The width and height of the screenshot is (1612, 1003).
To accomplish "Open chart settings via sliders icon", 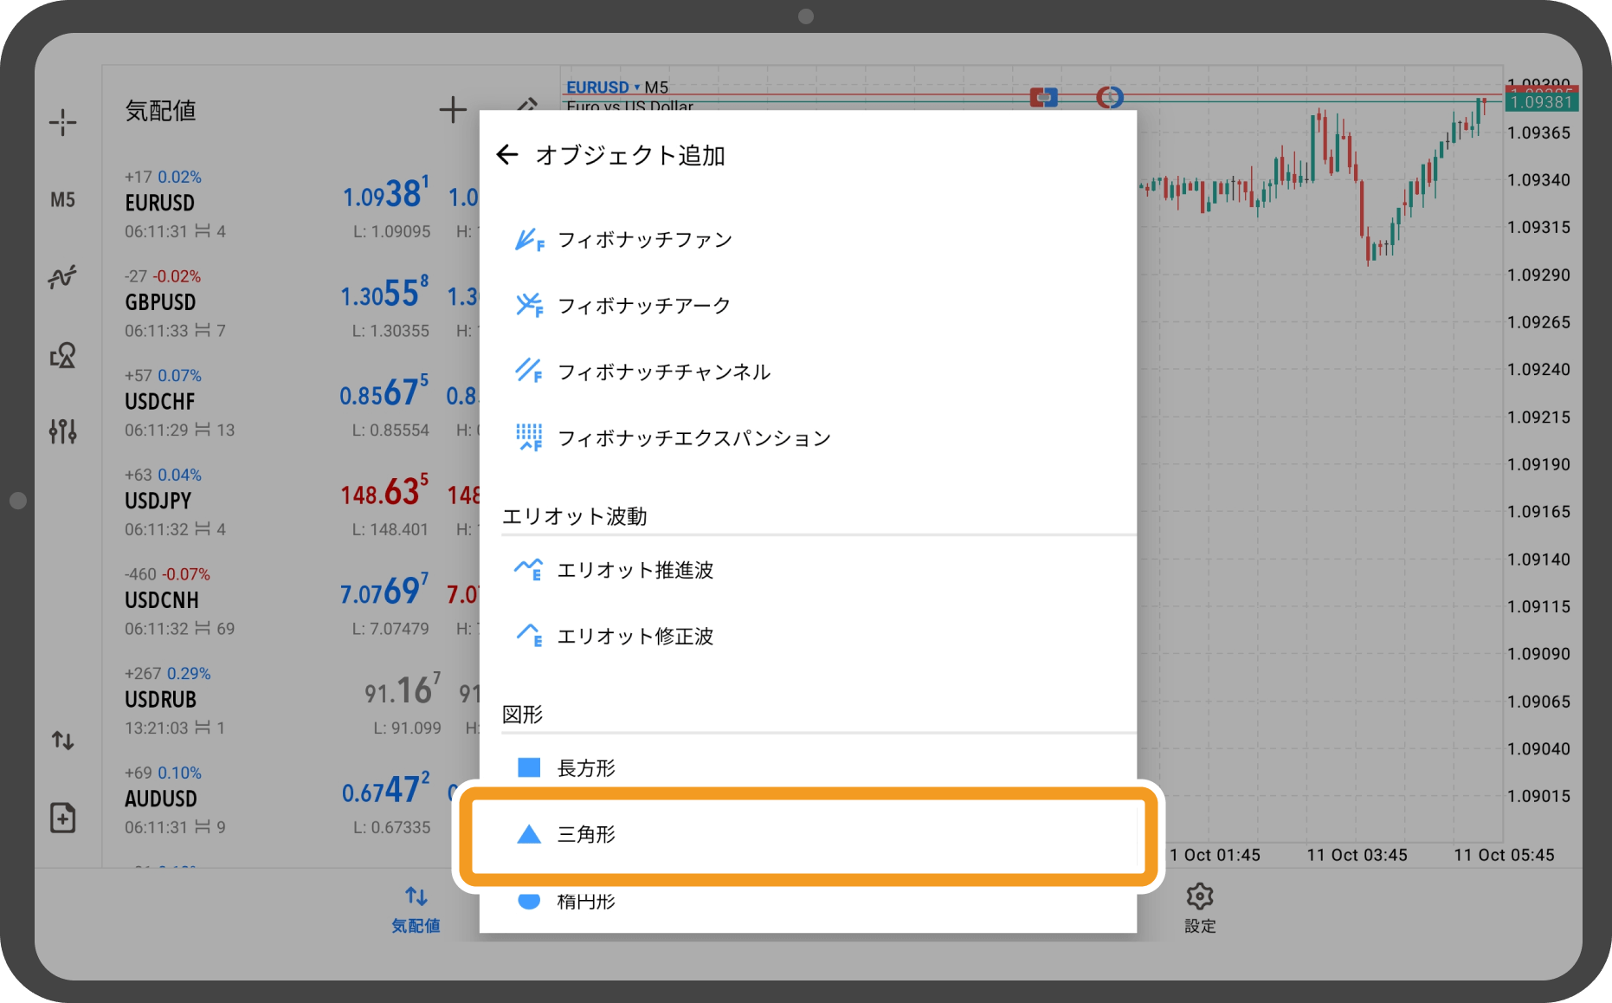I will [63, 430].
